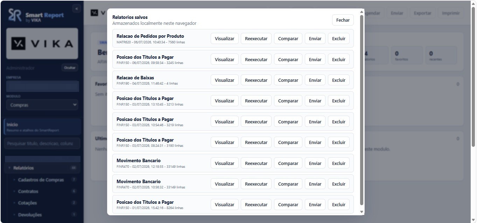
Task: Click the dialog's vertical scrollbar thumb
Action: pyautogui.click(x=362, y=110)
